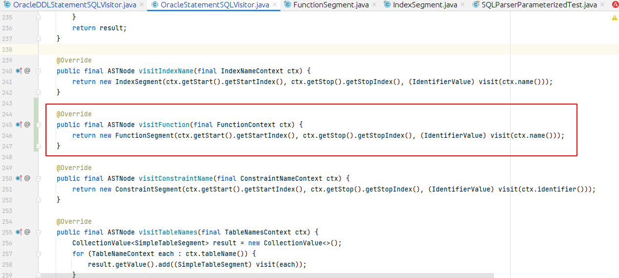The image size is (619, 278).
Task: Click the test class icon on SQLParserParameterizedTest.java tab
Action: [x=476, y=5]
